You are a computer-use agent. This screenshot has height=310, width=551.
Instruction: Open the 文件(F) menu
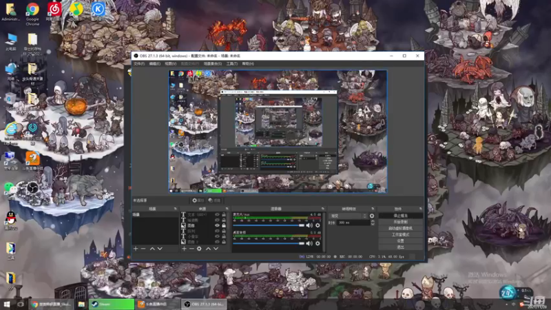tap(139, 63)
